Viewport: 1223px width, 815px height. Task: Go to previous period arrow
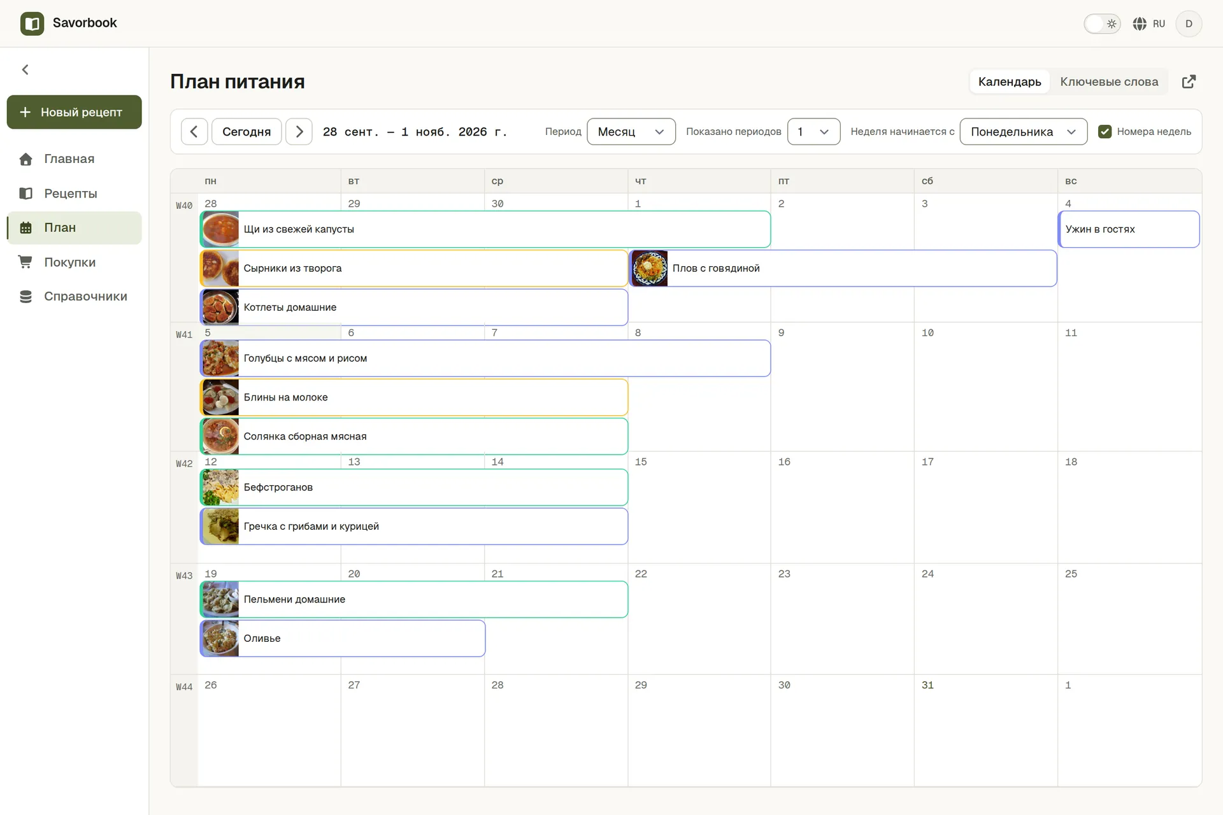point(194,132)
